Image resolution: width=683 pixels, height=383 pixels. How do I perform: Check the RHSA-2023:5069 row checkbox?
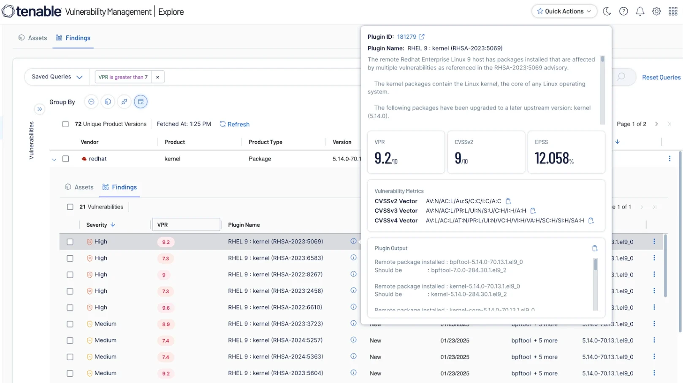[x=70, y=242]
